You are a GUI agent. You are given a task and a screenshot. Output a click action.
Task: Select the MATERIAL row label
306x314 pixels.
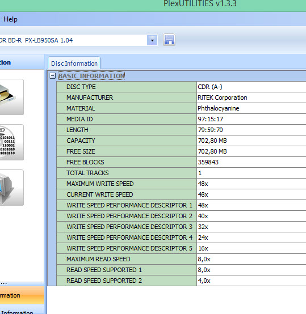pyautogui.click(x=81, y=108)
